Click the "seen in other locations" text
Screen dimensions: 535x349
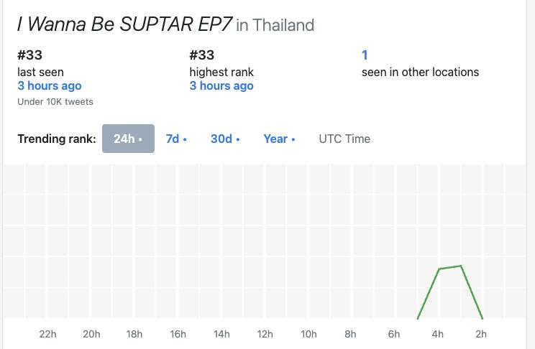(420, 72)
